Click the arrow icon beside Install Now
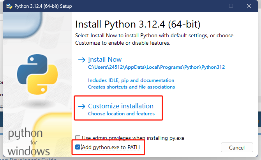This screenshot has height=160, width=261. click(x=81, y=60)
